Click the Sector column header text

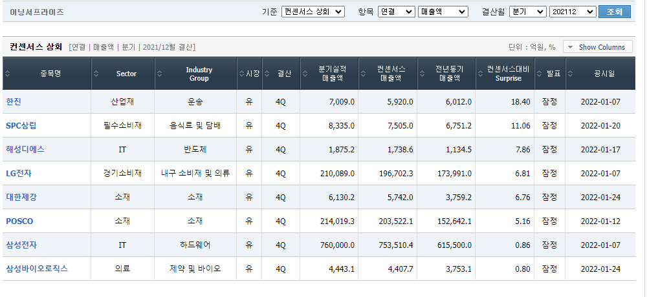(126, 74)
